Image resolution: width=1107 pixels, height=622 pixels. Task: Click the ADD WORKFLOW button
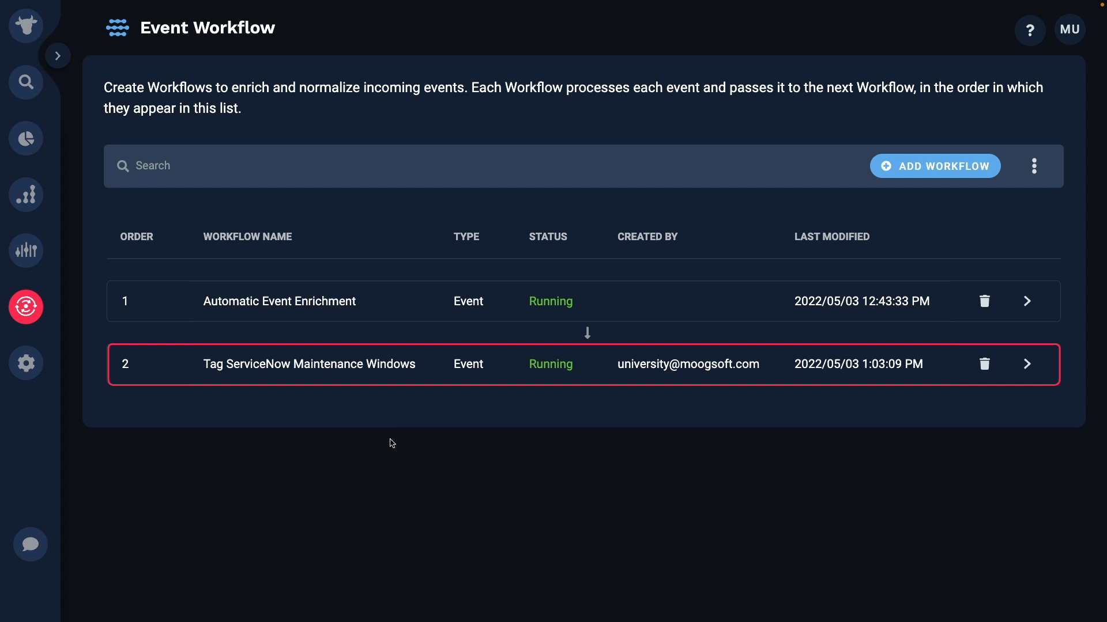[935, 166]
